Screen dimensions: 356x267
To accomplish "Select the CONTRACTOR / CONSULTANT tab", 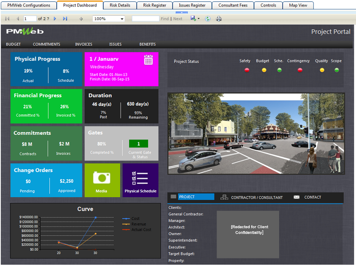I will [257, 197].
